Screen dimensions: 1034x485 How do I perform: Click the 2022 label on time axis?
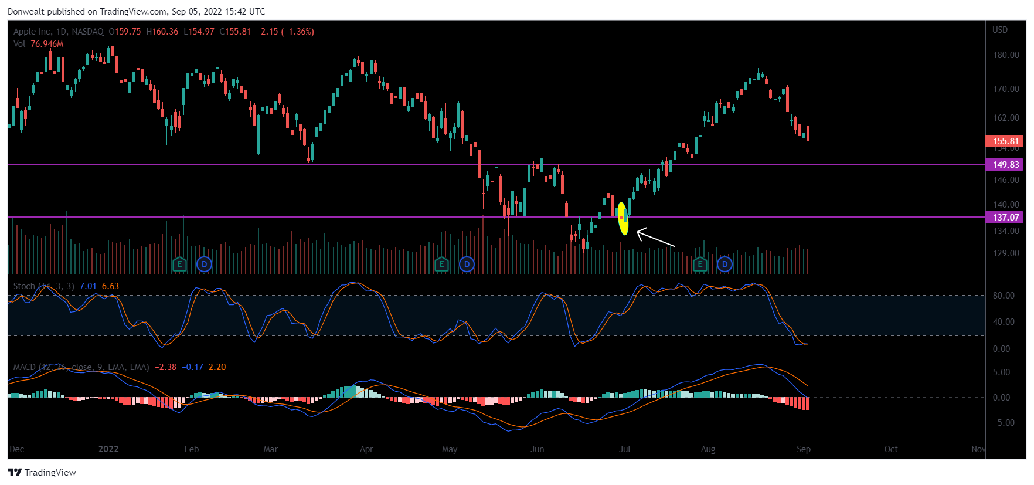pos(108,449)
